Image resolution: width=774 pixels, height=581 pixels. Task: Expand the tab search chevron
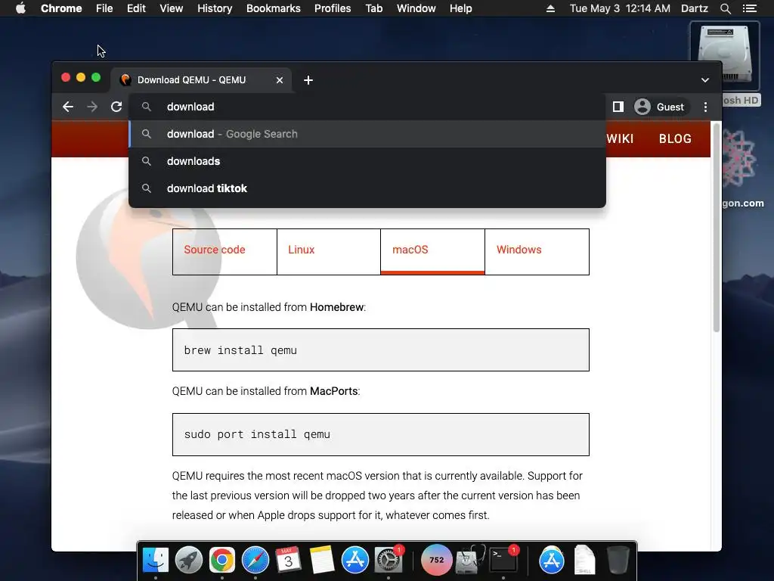click(x=705, y=80)
